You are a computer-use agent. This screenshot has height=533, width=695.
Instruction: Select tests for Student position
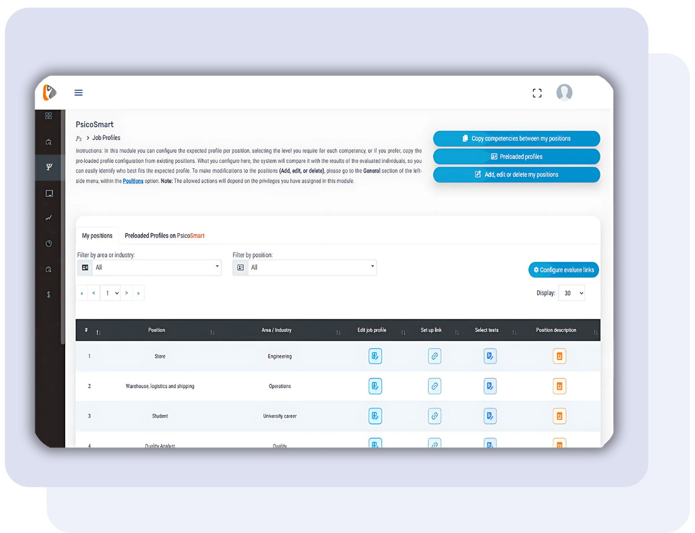point(490,416)
